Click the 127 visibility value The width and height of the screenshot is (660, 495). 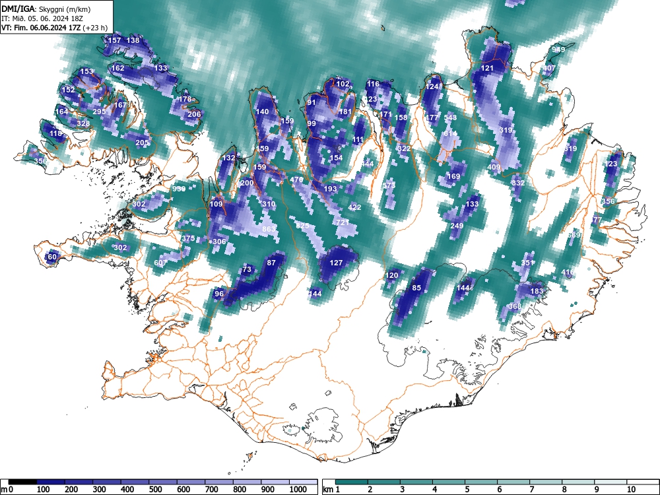pos(336,263)
